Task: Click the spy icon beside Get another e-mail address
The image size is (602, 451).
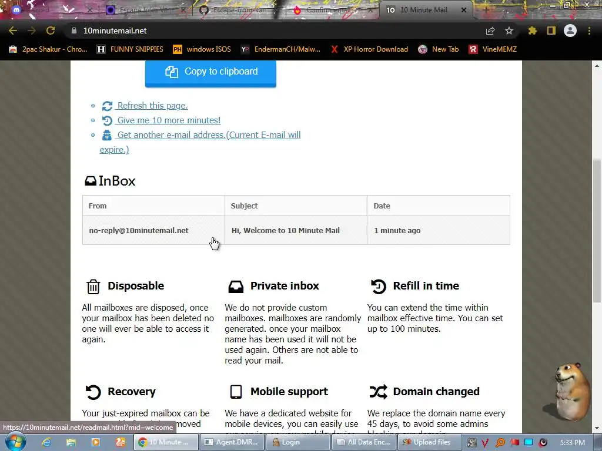Action: click(x=107, y=135)
